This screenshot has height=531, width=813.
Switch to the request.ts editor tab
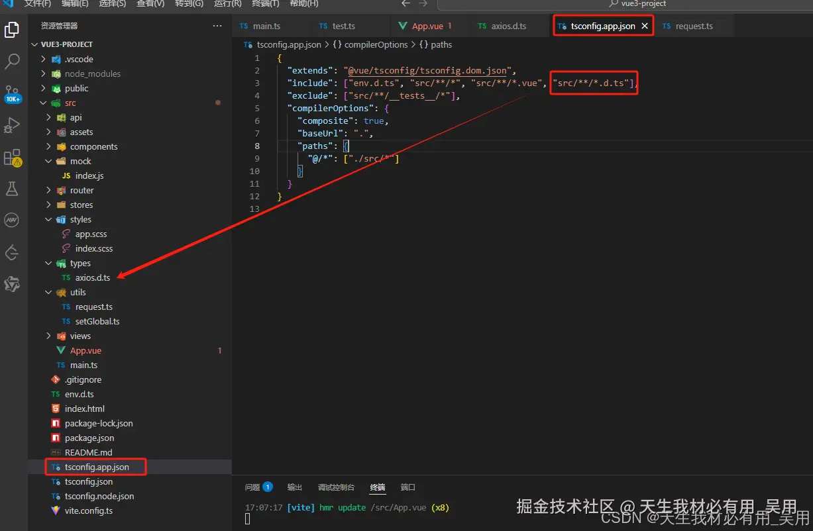tap(694, 26)
